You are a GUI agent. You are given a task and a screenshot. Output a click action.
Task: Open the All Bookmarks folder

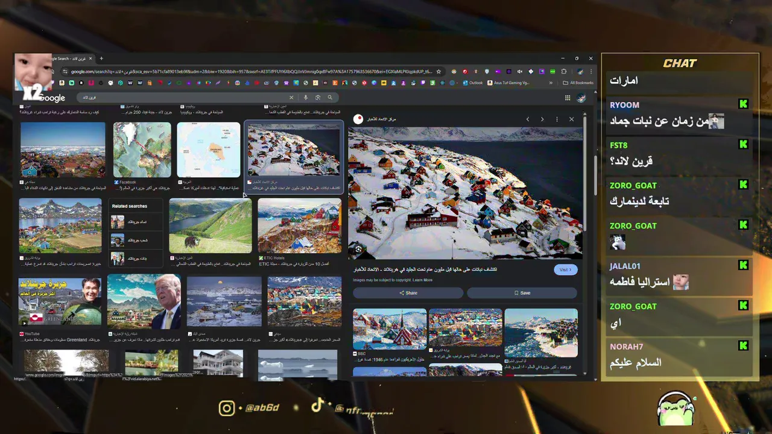(578, 83)
